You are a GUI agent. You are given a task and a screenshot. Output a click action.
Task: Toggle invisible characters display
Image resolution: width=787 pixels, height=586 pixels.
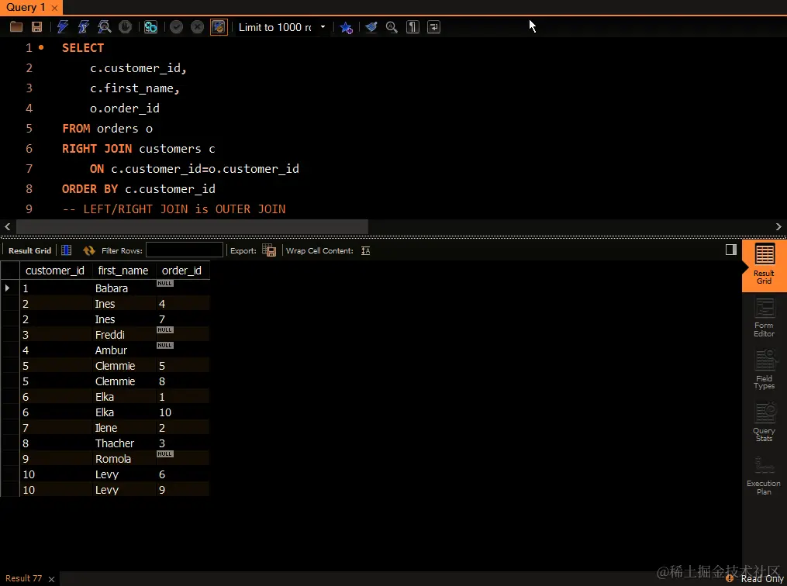coord(412,27)
